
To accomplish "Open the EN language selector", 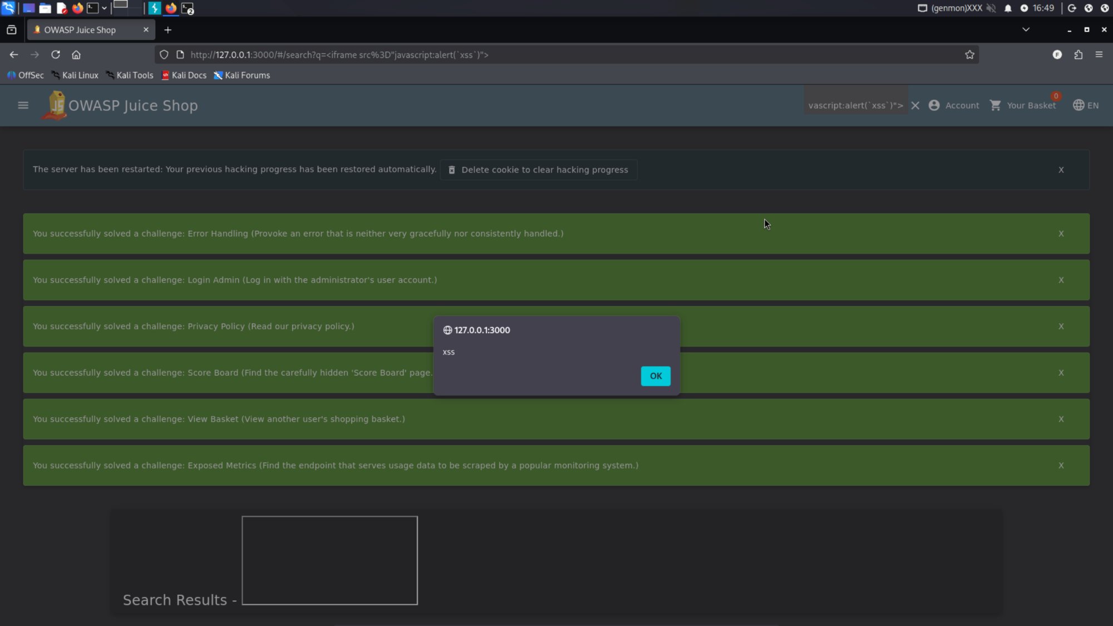I will [x=1086, y=105].
